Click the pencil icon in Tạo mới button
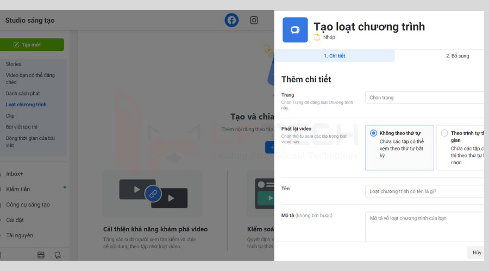489x271 pixels. [x=16, y=45]
